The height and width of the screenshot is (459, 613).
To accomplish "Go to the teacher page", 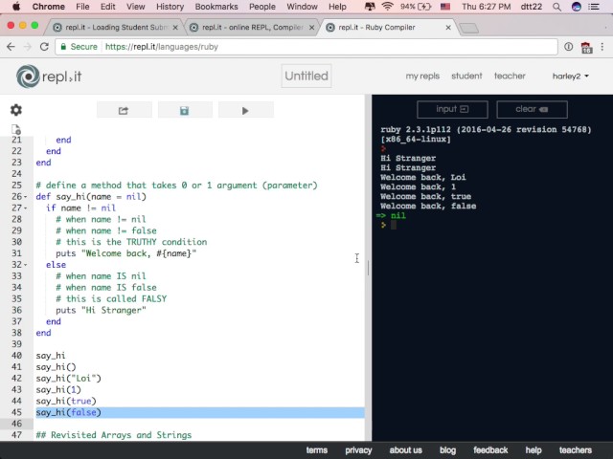I will [510, 76].
